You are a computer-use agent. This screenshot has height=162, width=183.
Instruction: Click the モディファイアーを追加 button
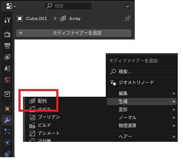[74, 33]
